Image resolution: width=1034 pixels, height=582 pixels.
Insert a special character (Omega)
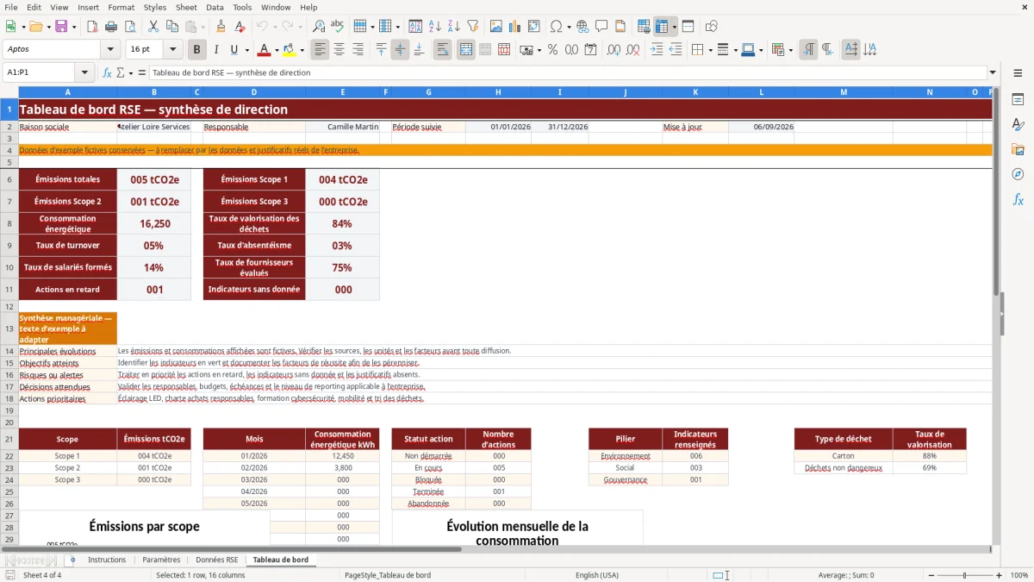click(x=556, y=27)
